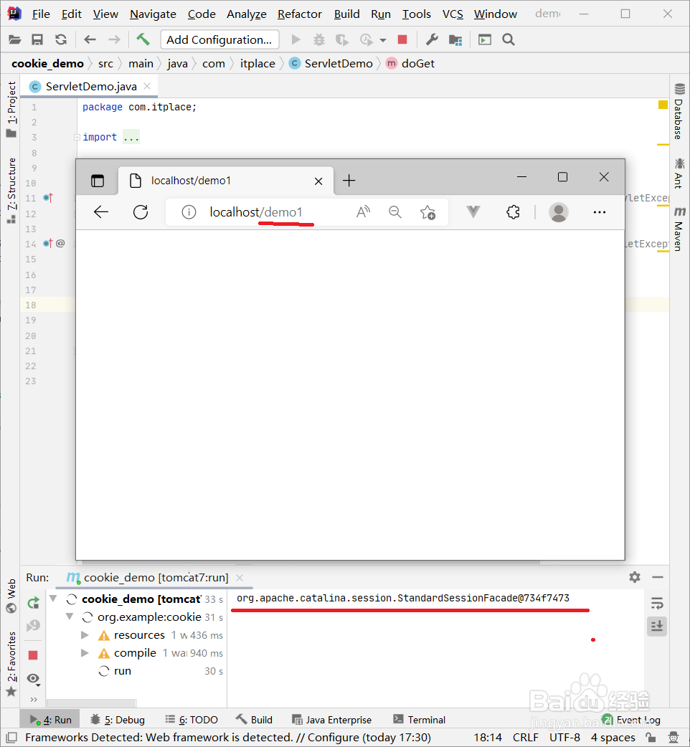This screenshot has height=747, width=690.
Task: Expand the folded import statement
Action: click(77, 137)
